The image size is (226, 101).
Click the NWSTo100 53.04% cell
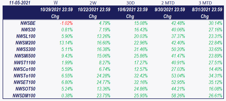[178, 76]
